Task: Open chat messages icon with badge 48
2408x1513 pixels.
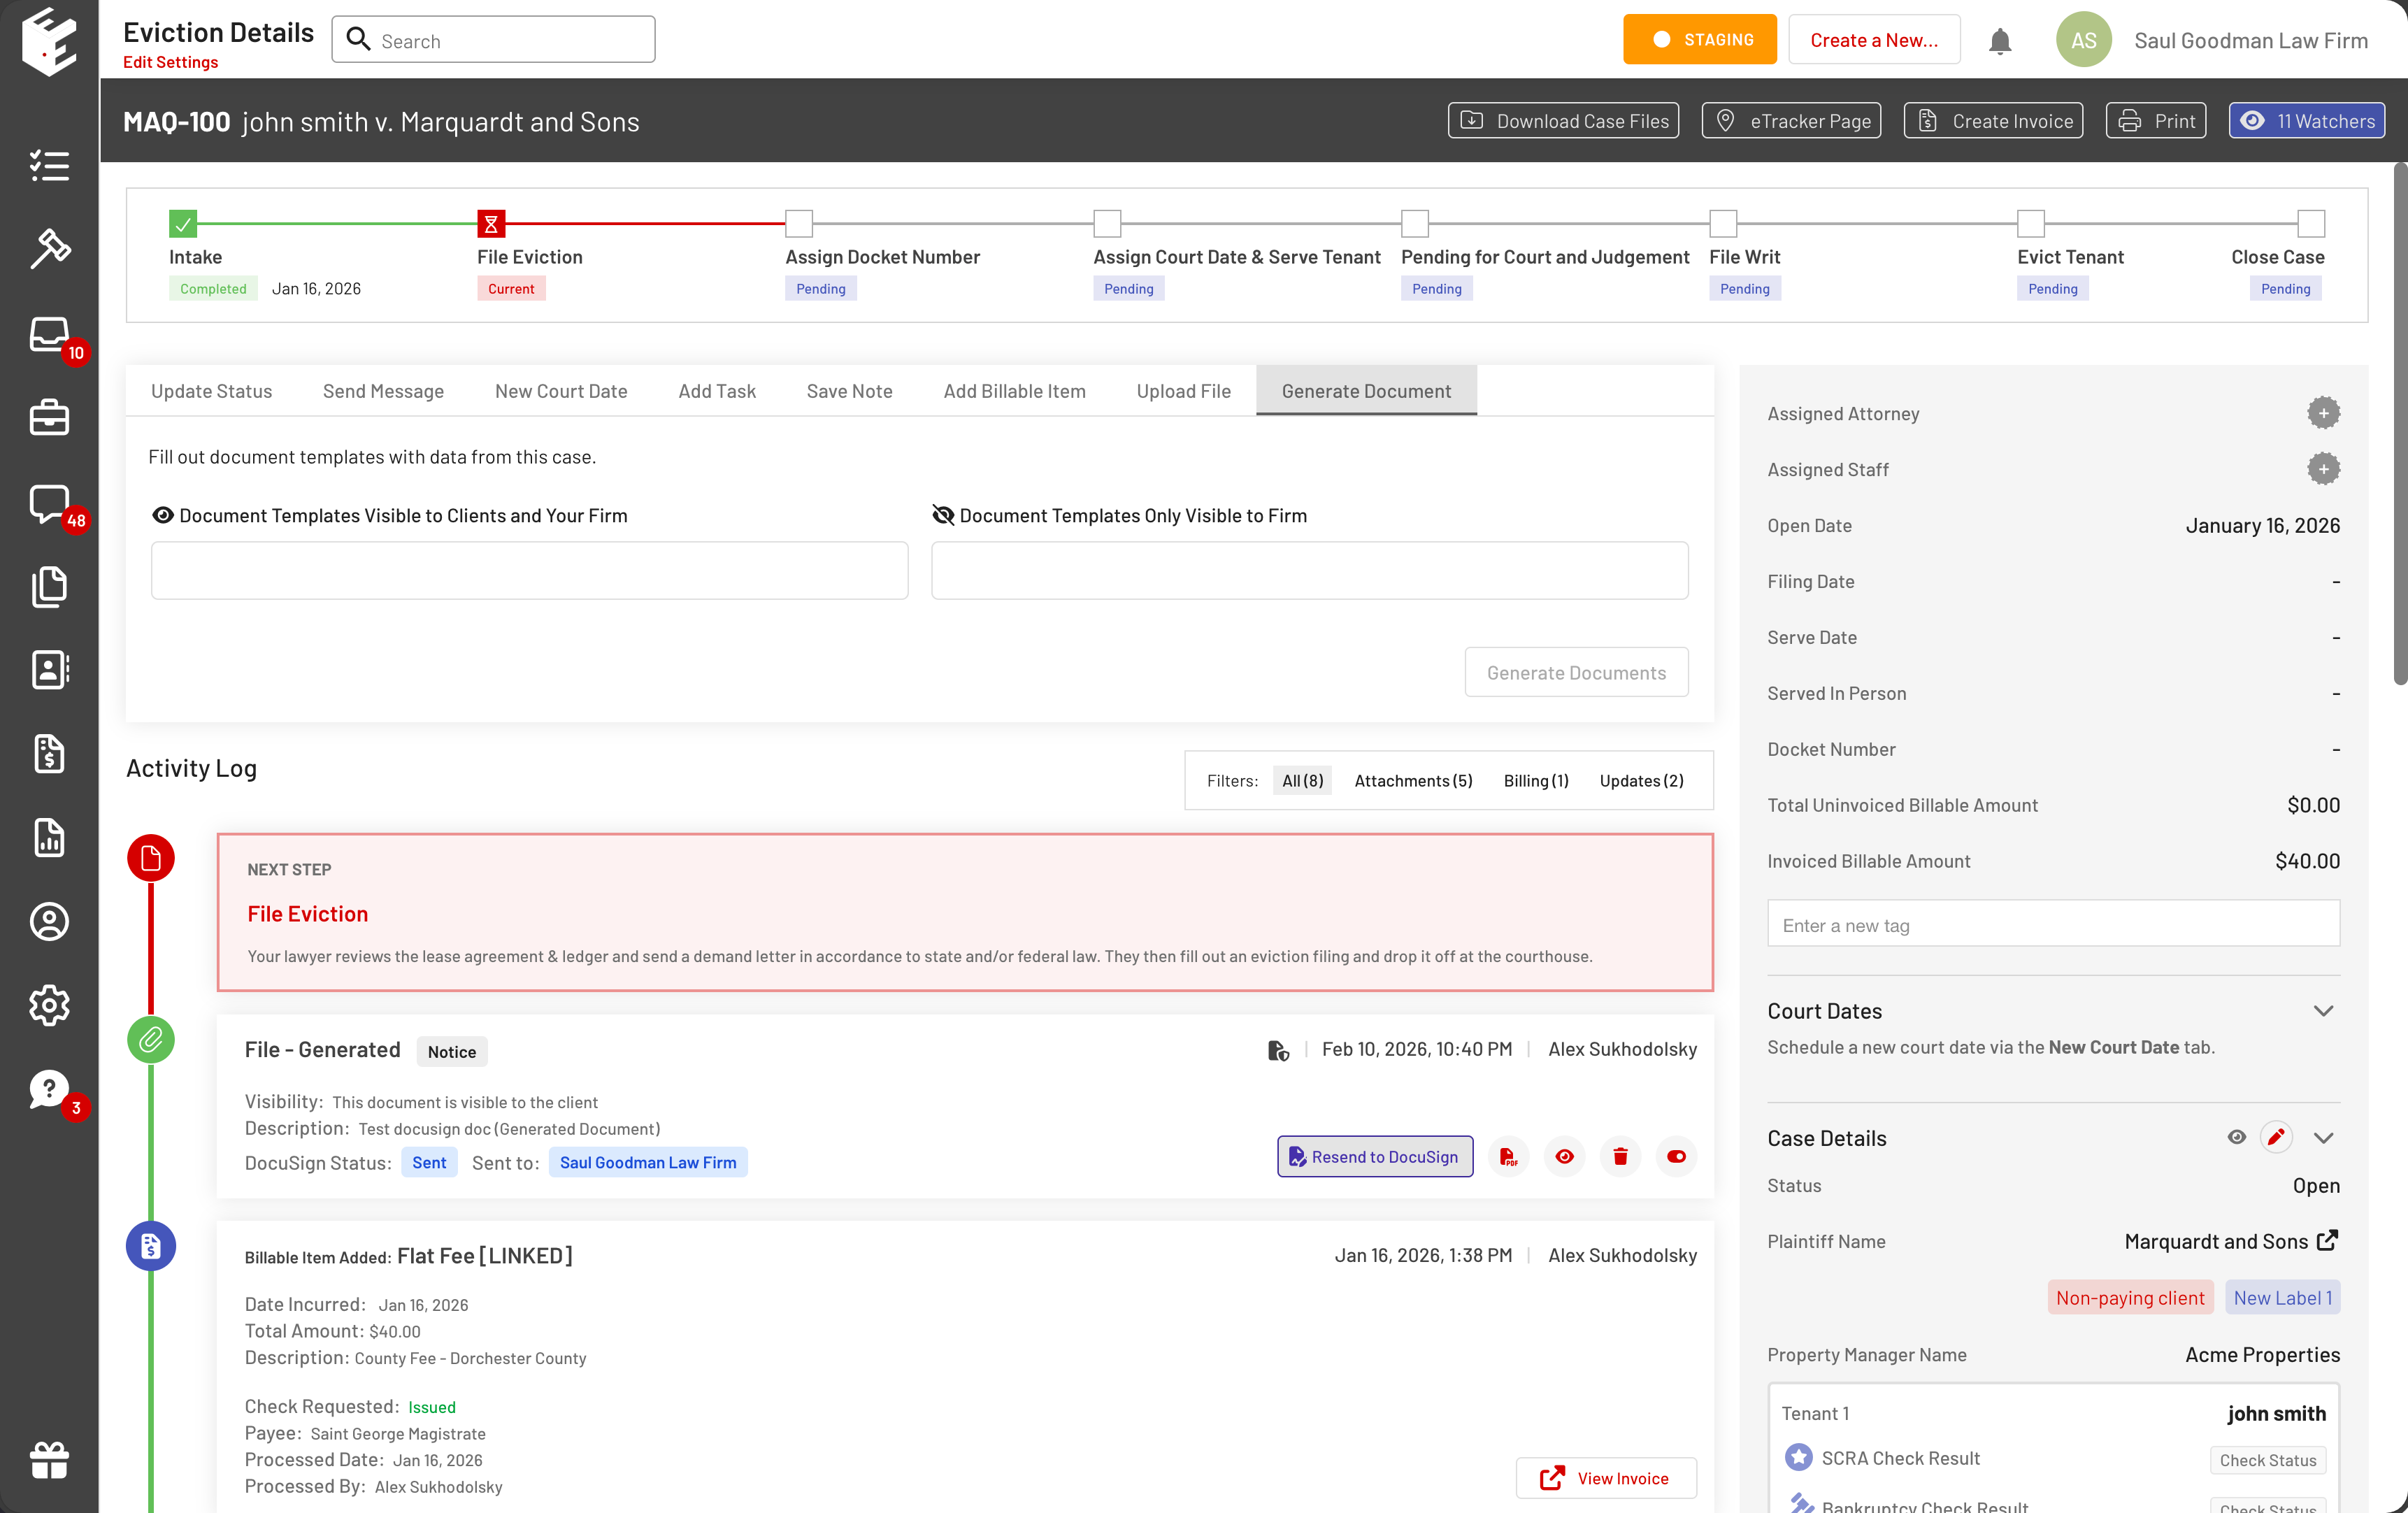Action: click(49, 503)
